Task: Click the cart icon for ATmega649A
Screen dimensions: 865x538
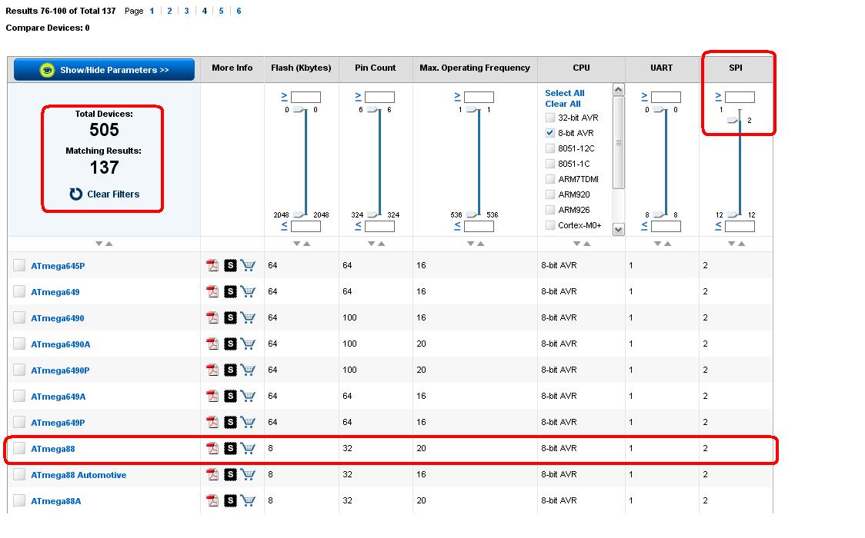Action: click(x=249, y=396)
